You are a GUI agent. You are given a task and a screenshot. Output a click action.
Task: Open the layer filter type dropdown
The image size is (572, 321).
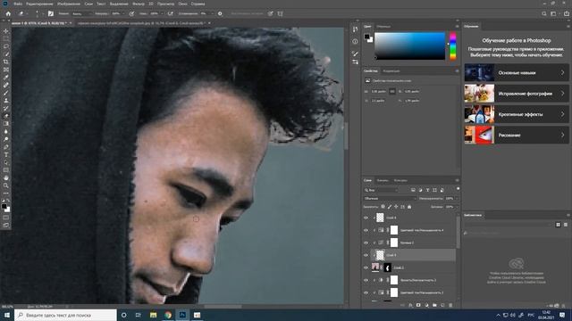click(381, 190)
